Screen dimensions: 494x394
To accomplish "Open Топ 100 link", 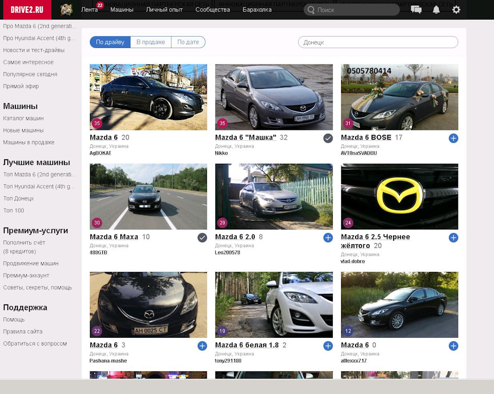I will click(13, 210).
